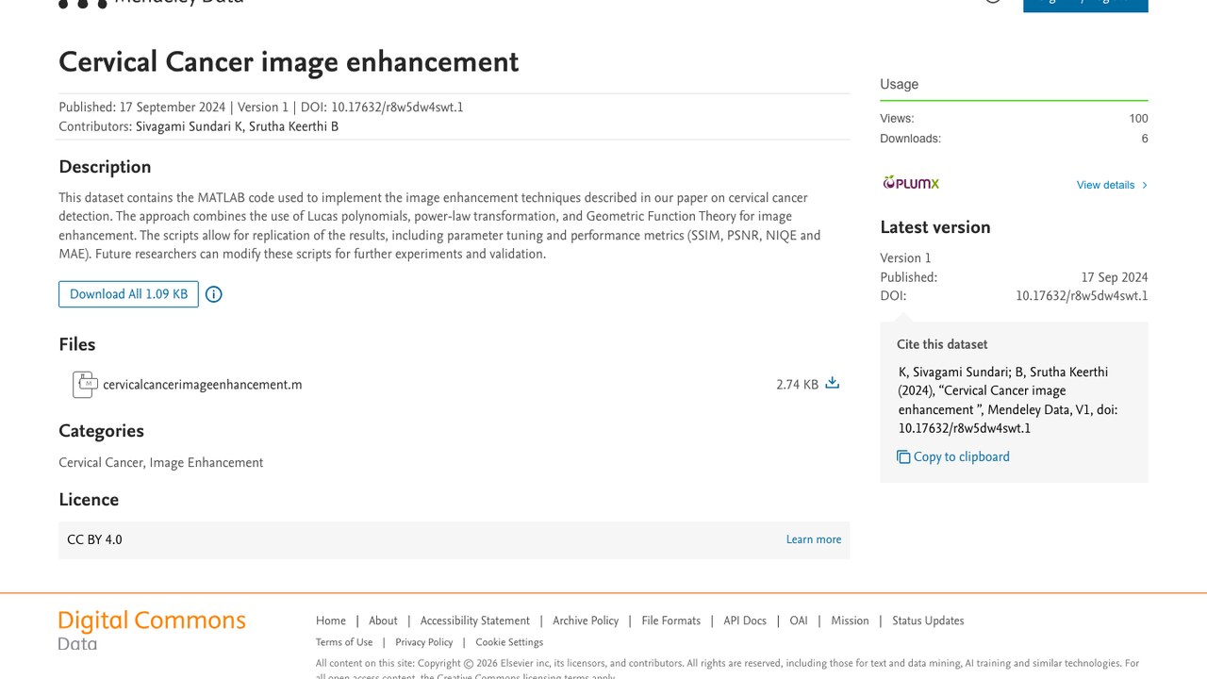Click the PlumX logo
This screenshot has width=1207, height=679.
911,183
